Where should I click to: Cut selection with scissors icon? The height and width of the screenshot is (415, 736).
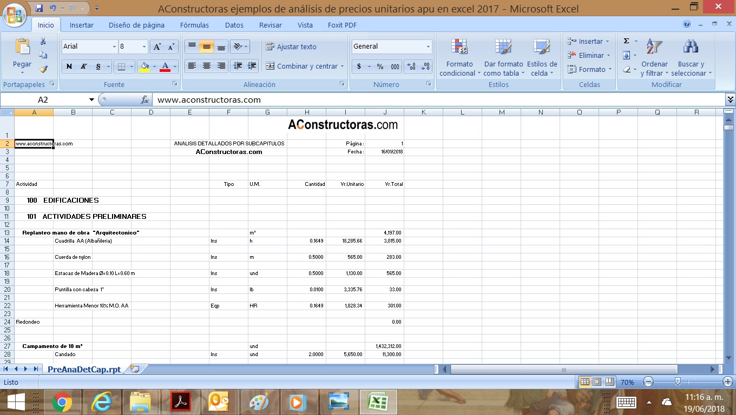(43, 42)
